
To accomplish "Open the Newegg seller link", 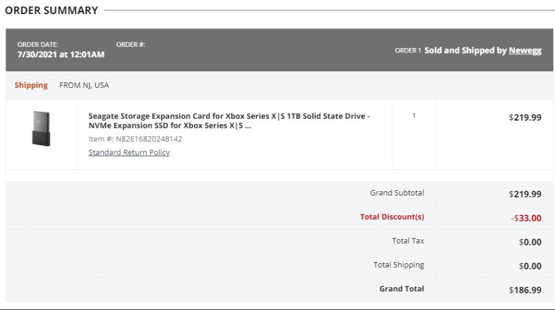I will coord(525,50).
